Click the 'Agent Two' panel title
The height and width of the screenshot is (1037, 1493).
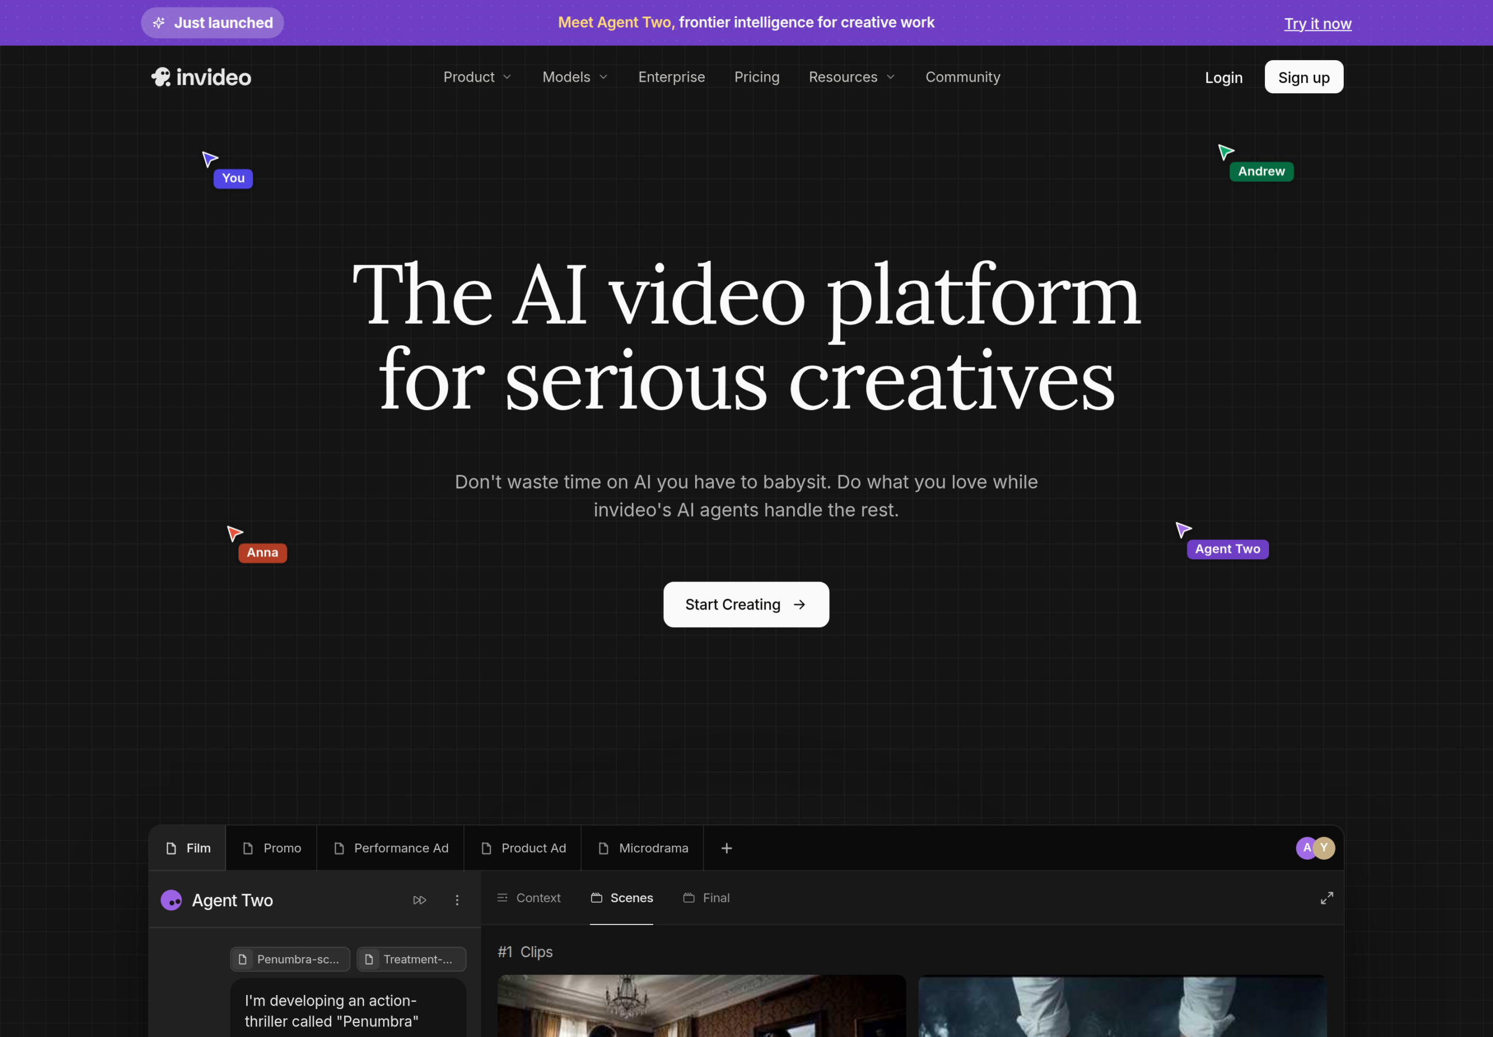(233, 900)
